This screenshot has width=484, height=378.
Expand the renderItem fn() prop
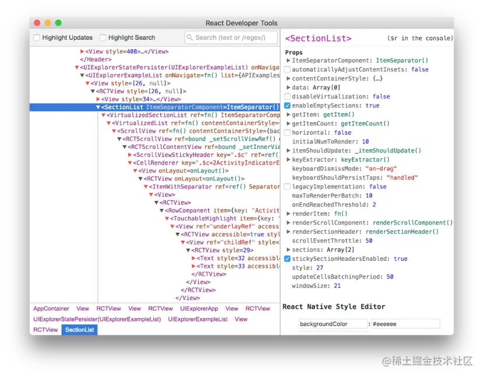point(288,213)
